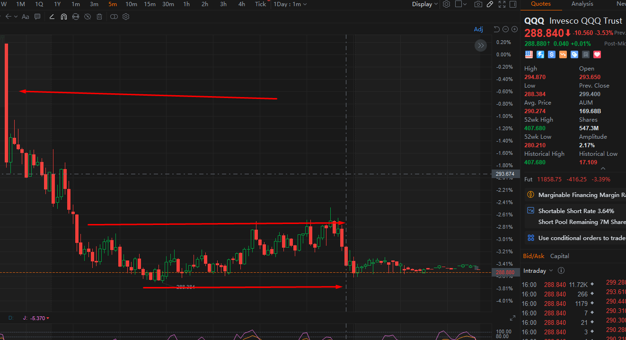The height and width of the screenshot is (340, 626).
Task: Select the 5m timeframe
Action: pyautogui.click(x=113, y=4)
